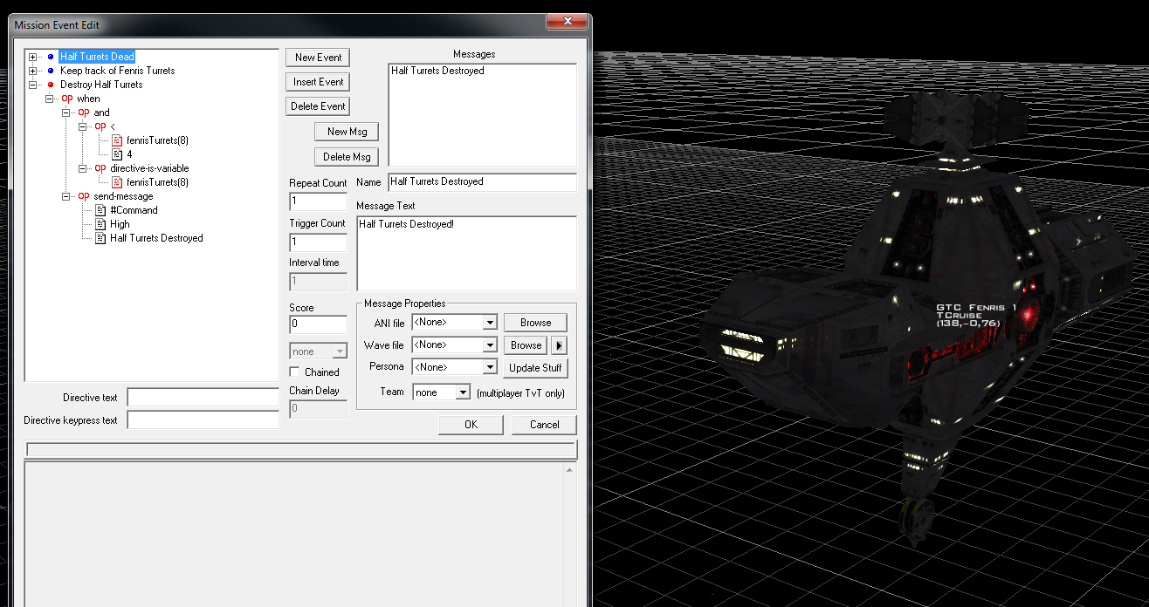
Task: Click the op icon next to the and node
Action: click(x=84, y=113)
